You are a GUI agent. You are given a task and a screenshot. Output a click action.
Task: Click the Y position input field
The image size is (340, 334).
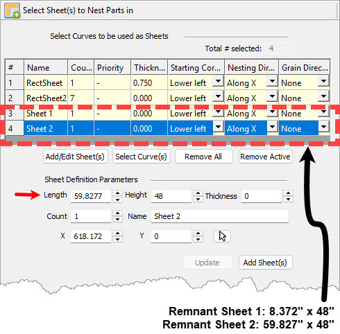click(171, 236)
